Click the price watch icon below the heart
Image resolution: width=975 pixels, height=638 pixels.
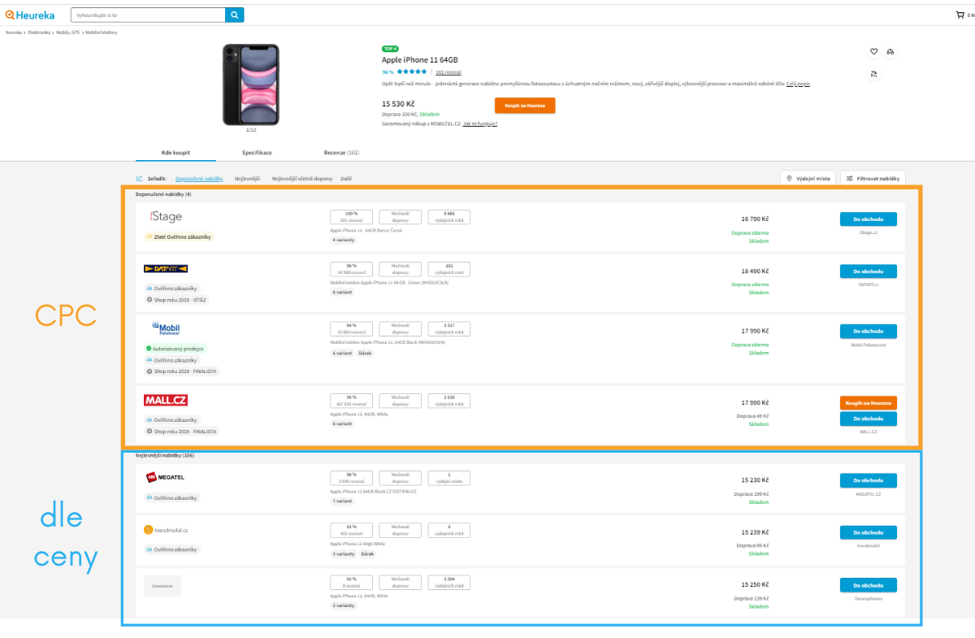click(874, 73)
